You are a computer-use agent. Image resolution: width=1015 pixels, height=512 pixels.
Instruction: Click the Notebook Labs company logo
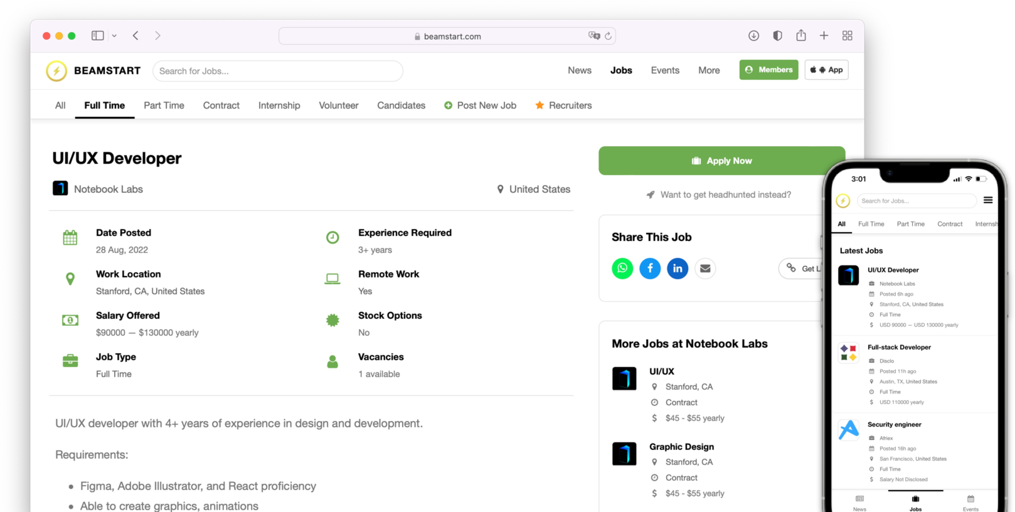tap(60, 188)
